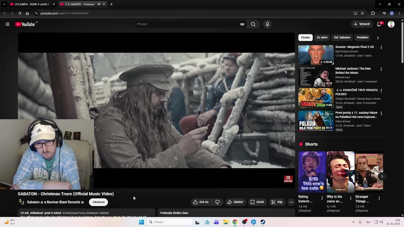Click the Subscribe watermark in the player
Image resolution: width=404 pixels, height=227 pixels.
[288, 179]
